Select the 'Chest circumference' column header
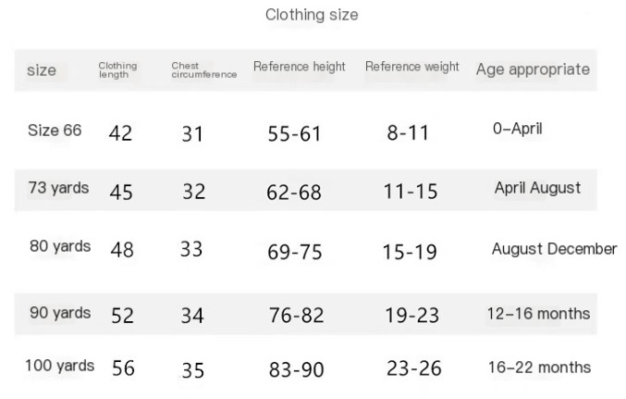Image resolution: width=626 pixels, height=399 pixels. (x=203, y=70)
